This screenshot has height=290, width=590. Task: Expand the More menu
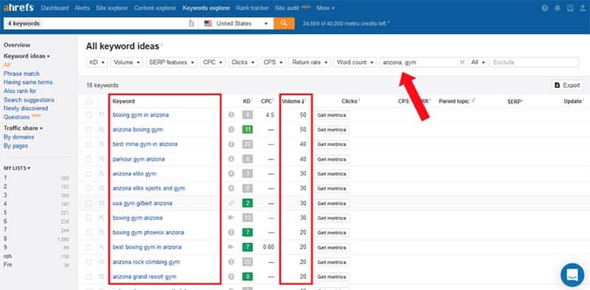coord(325,8)
